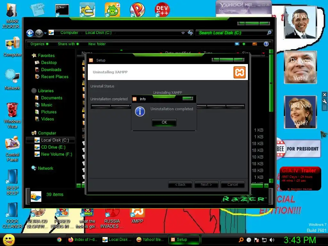Screen dimensions: 328x246
Task: Switch to Index of Firefox taskbar item
Action: (83, 240)
